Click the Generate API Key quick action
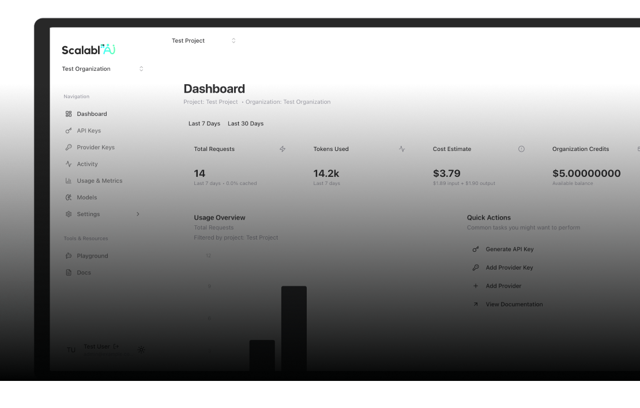 point(509,250)
